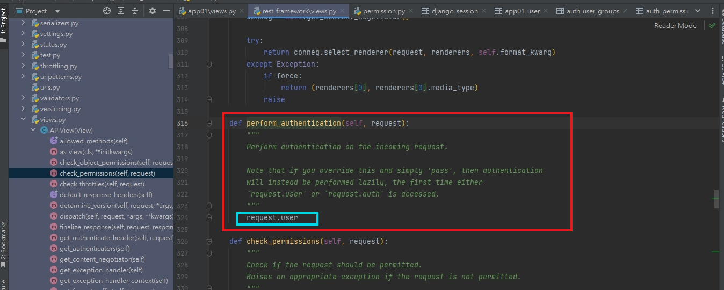The width and height of the screenshot is (724, 290).
Task: Open editor tabs more options menu
Action: [x=713, y=11]
